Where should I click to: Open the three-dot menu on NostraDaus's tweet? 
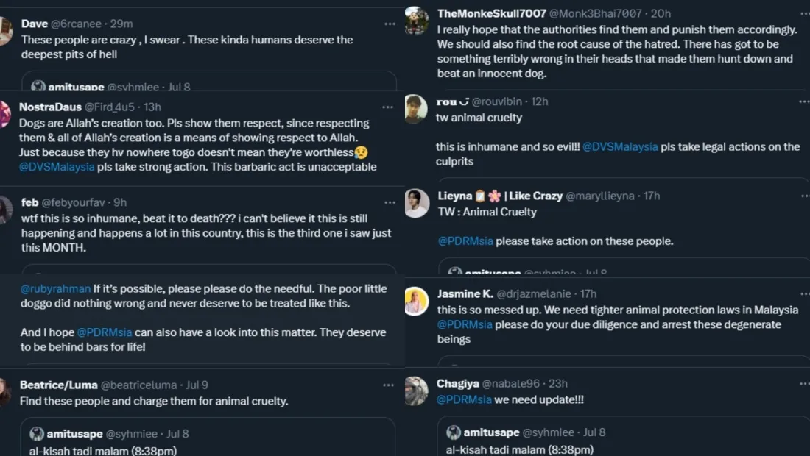[387, 107]
